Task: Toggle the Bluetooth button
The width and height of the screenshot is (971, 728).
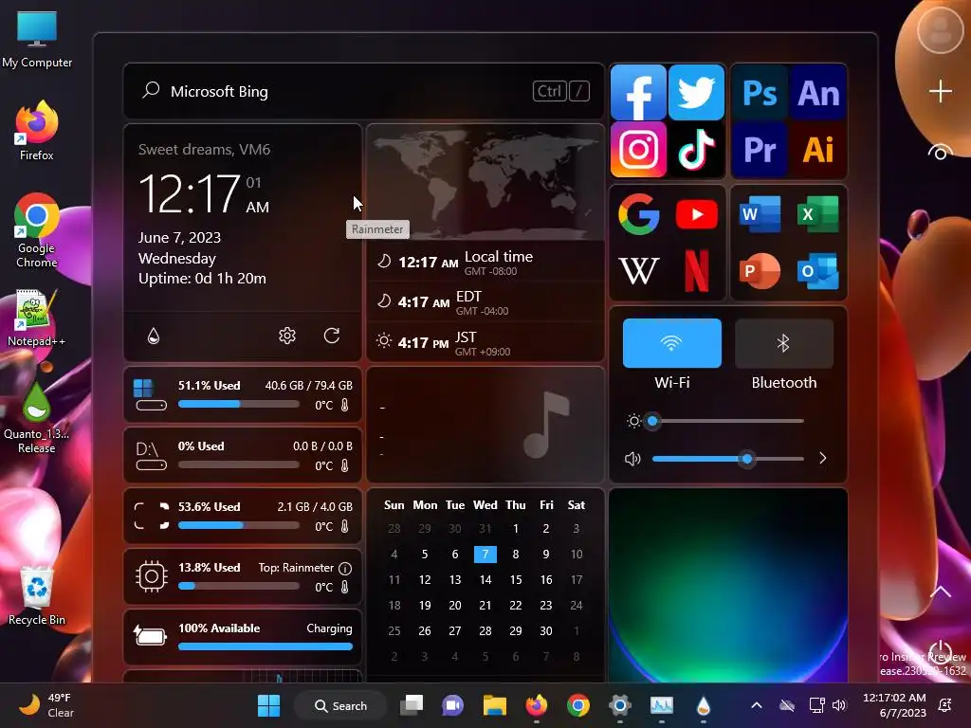Action: point(784,343)
